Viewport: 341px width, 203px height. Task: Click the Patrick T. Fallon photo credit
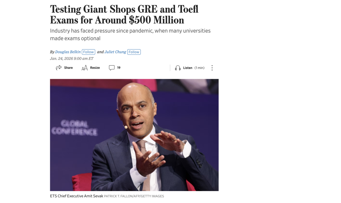pos(134,196)
